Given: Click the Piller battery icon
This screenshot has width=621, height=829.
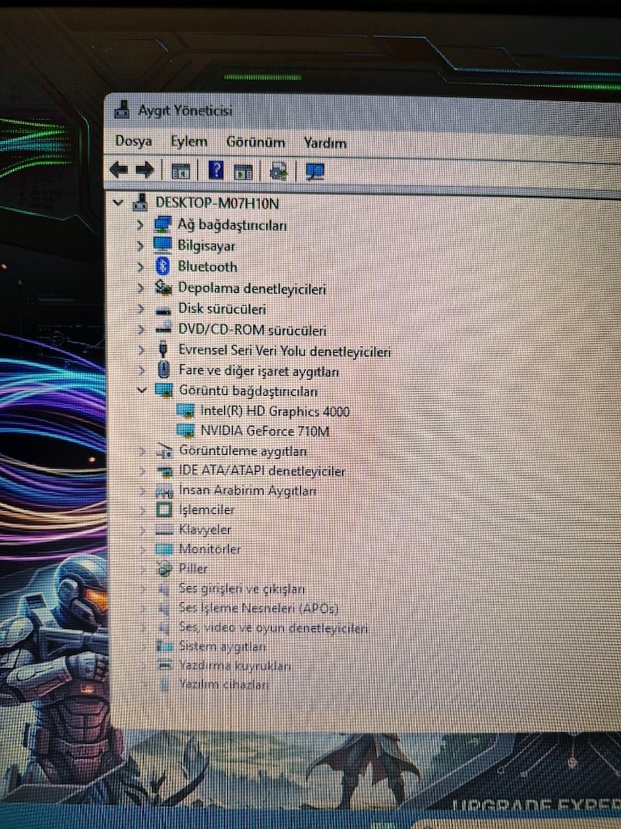Looking at the screenshot, I should [164, 569].
